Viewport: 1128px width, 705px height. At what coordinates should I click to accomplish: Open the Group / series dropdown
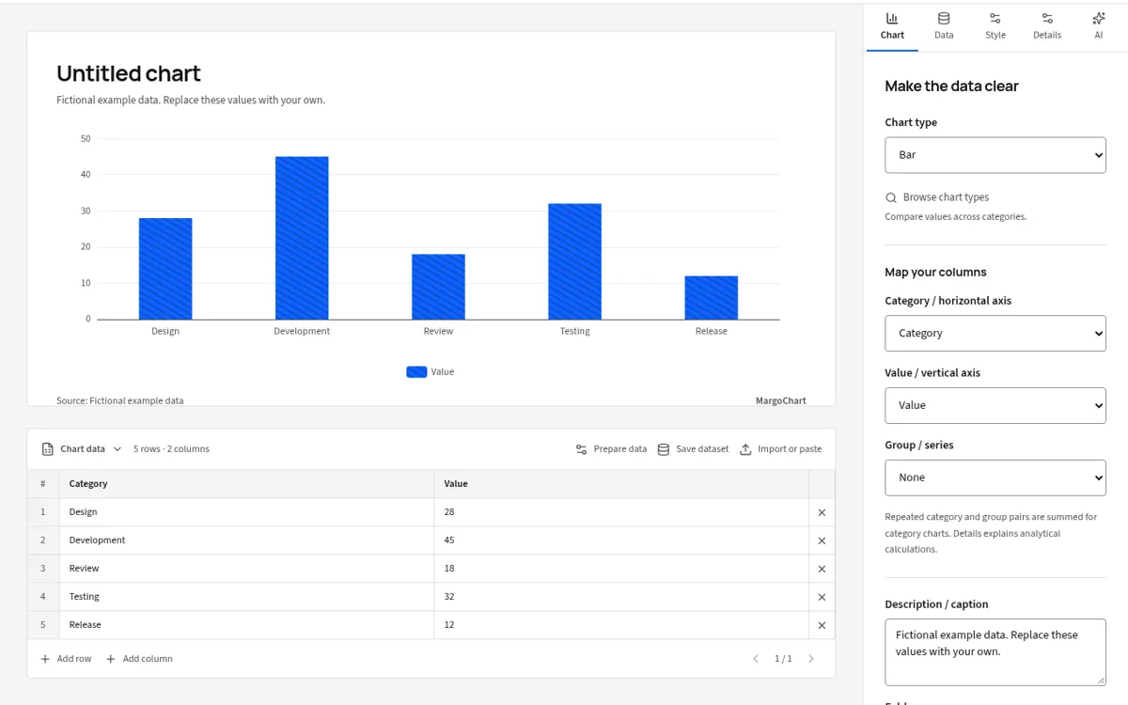(x=995, y=478)
